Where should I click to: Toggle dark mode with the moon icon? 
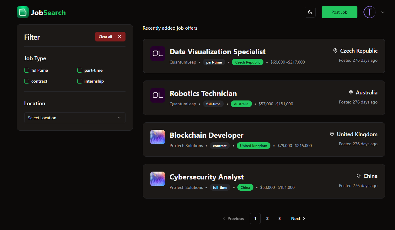[310, 12]
